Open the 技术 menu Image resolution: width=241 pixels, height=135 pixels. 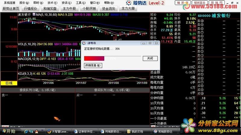52,3
